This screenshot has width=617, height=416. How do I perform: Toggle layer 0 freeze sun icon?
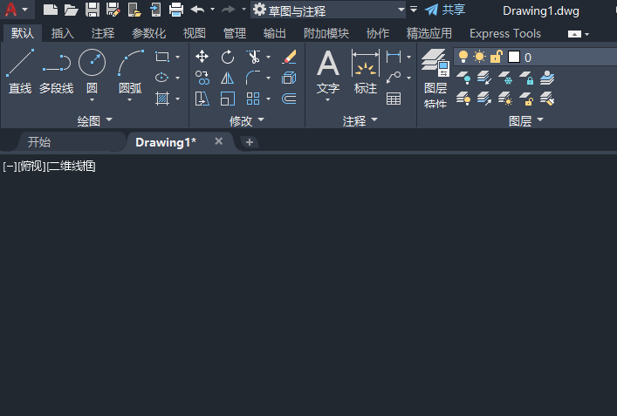(x=479, y=57)
